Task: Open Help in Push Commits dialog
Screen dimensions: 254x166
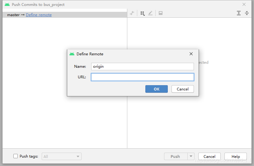Action: point(236,156)
